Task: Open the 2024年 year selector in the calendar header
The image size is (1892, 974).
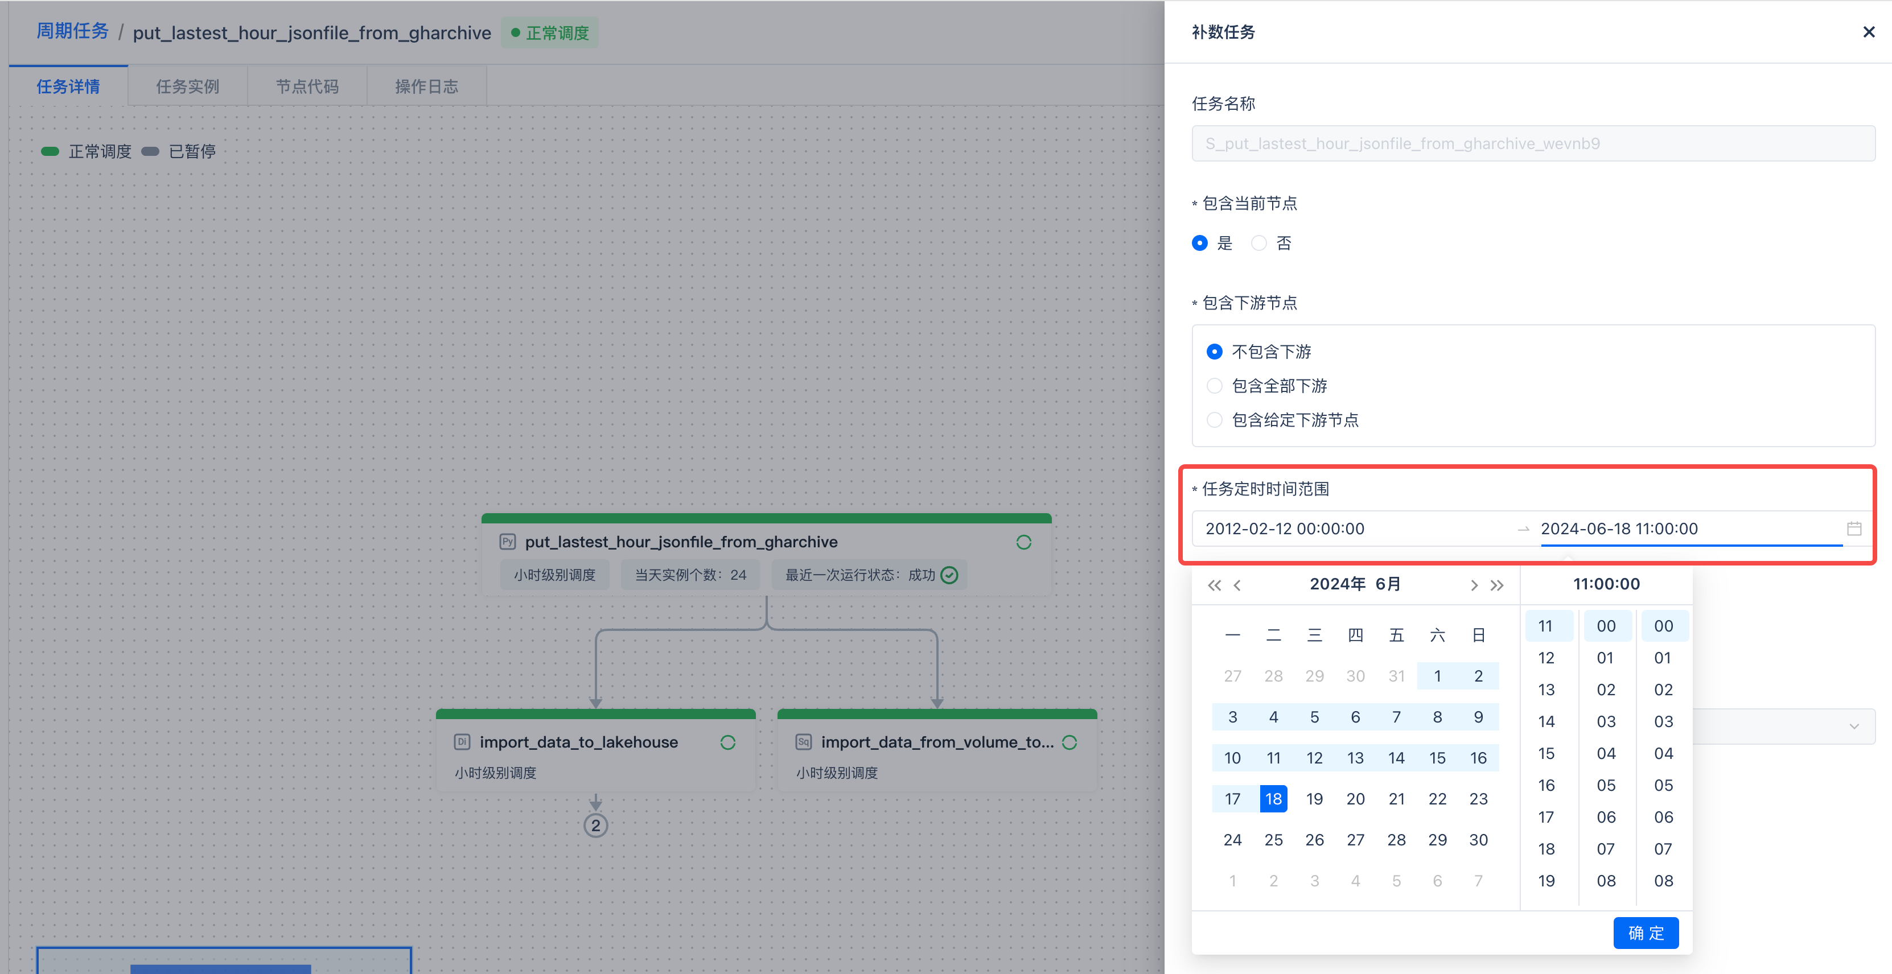Action: (x=1338, y=584)
